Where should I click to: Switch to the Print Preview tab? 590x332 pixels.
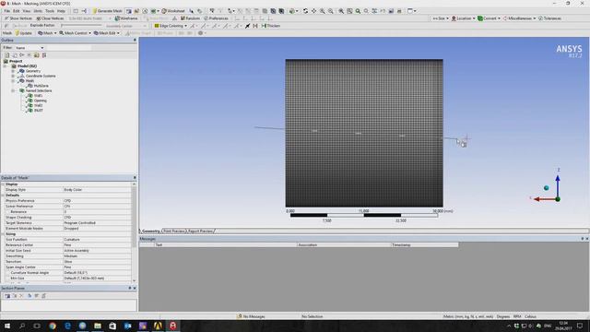click(x=174, y=231)
